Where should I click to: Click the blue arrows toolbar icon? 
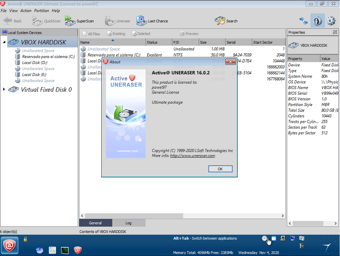pos(303,21)
